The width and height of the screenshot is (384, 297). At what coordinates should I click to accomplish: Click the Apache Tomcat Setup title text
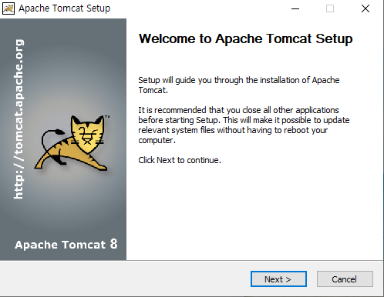point(64,8)
